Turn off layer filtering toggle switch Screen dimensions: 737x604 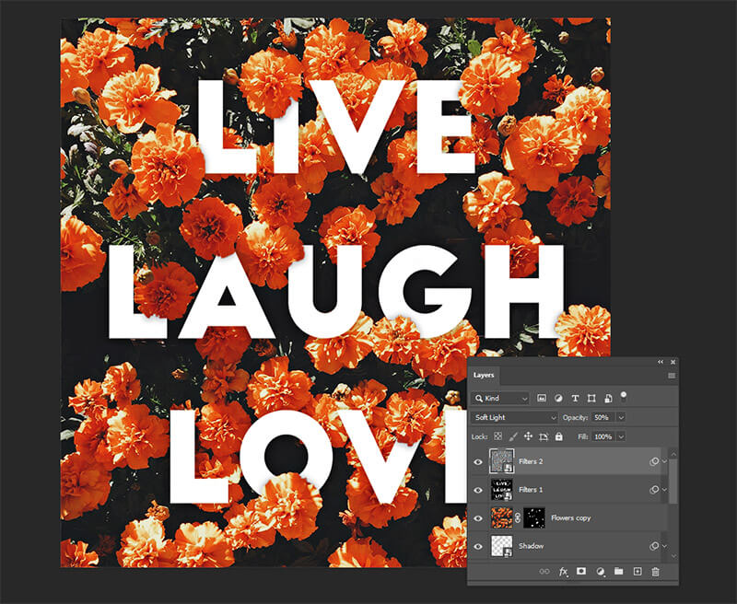pos(624,396)
